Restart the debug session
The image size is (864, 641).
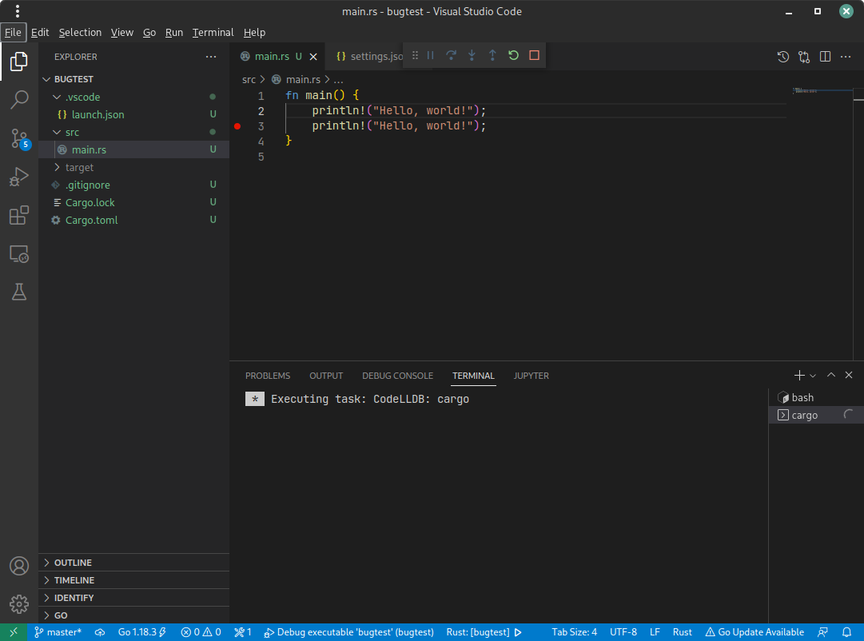click(x=512, y=56)
